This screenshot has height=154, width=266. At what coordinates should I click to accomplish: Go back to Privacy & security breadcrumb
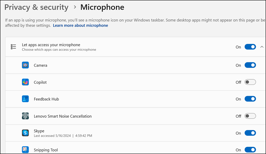click(x=36, y=8)
